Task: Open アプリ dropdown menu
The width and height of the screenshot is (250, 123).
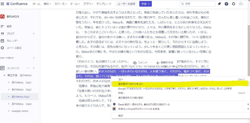Action: pos(88,4)
